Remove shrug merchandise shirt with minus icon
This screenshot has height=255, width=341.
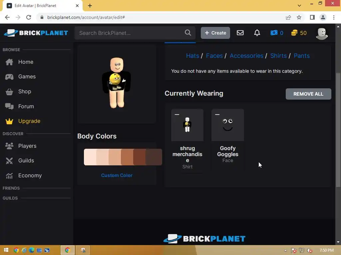[177, 114]
